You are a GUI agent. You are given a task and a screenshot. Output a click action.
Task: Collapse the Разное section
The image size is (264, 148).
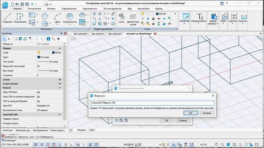pyautogui.click(x=60, y=88)
